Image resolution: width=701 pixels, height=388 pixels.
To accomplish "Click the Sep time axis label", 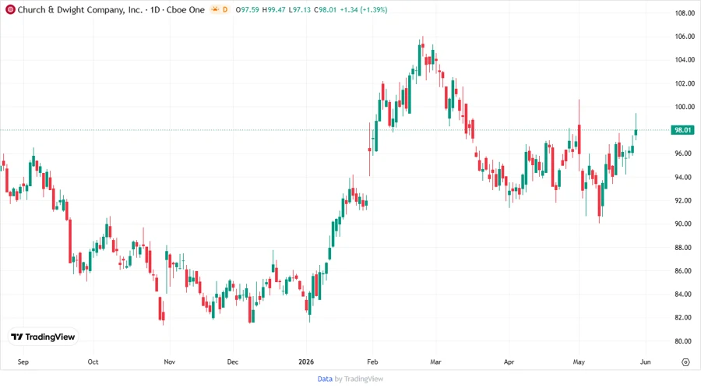I will (x=23, y=362).
